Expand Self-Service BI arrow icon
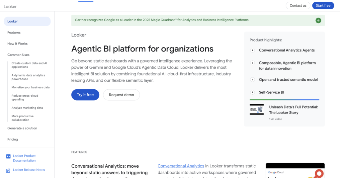Viewport: 340px width, 178px height. 252,92
